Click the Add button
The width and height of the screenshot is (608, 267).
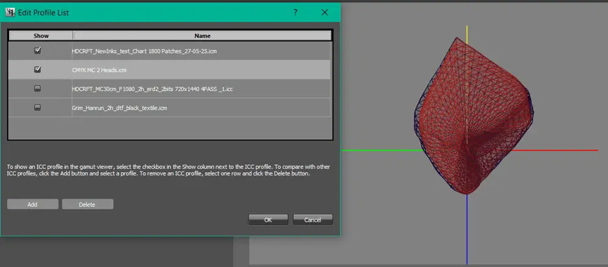[32, 204]
